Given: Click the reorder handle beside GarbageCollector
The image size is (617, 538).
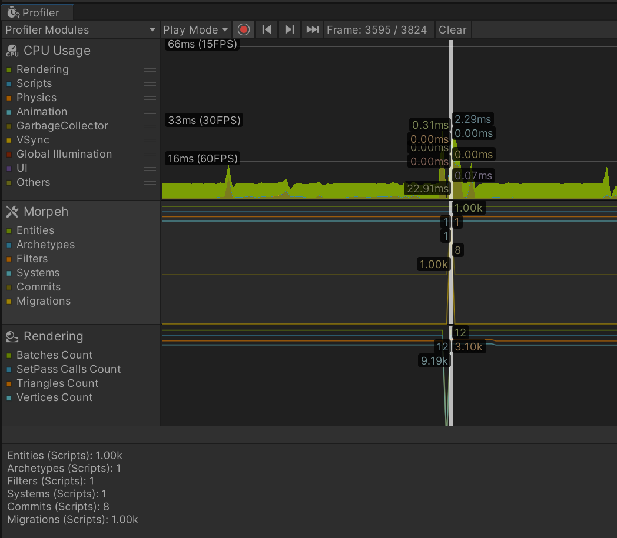Looking at the screenshot, I should coord(150,126).
